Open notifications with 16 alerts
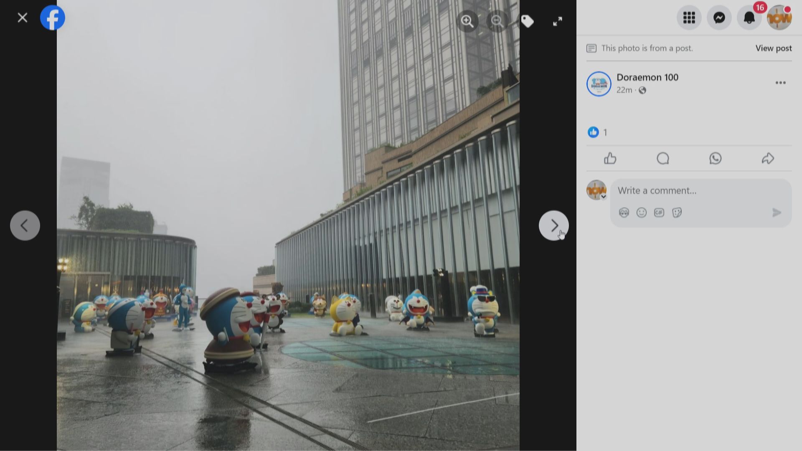 click(749, 18)
